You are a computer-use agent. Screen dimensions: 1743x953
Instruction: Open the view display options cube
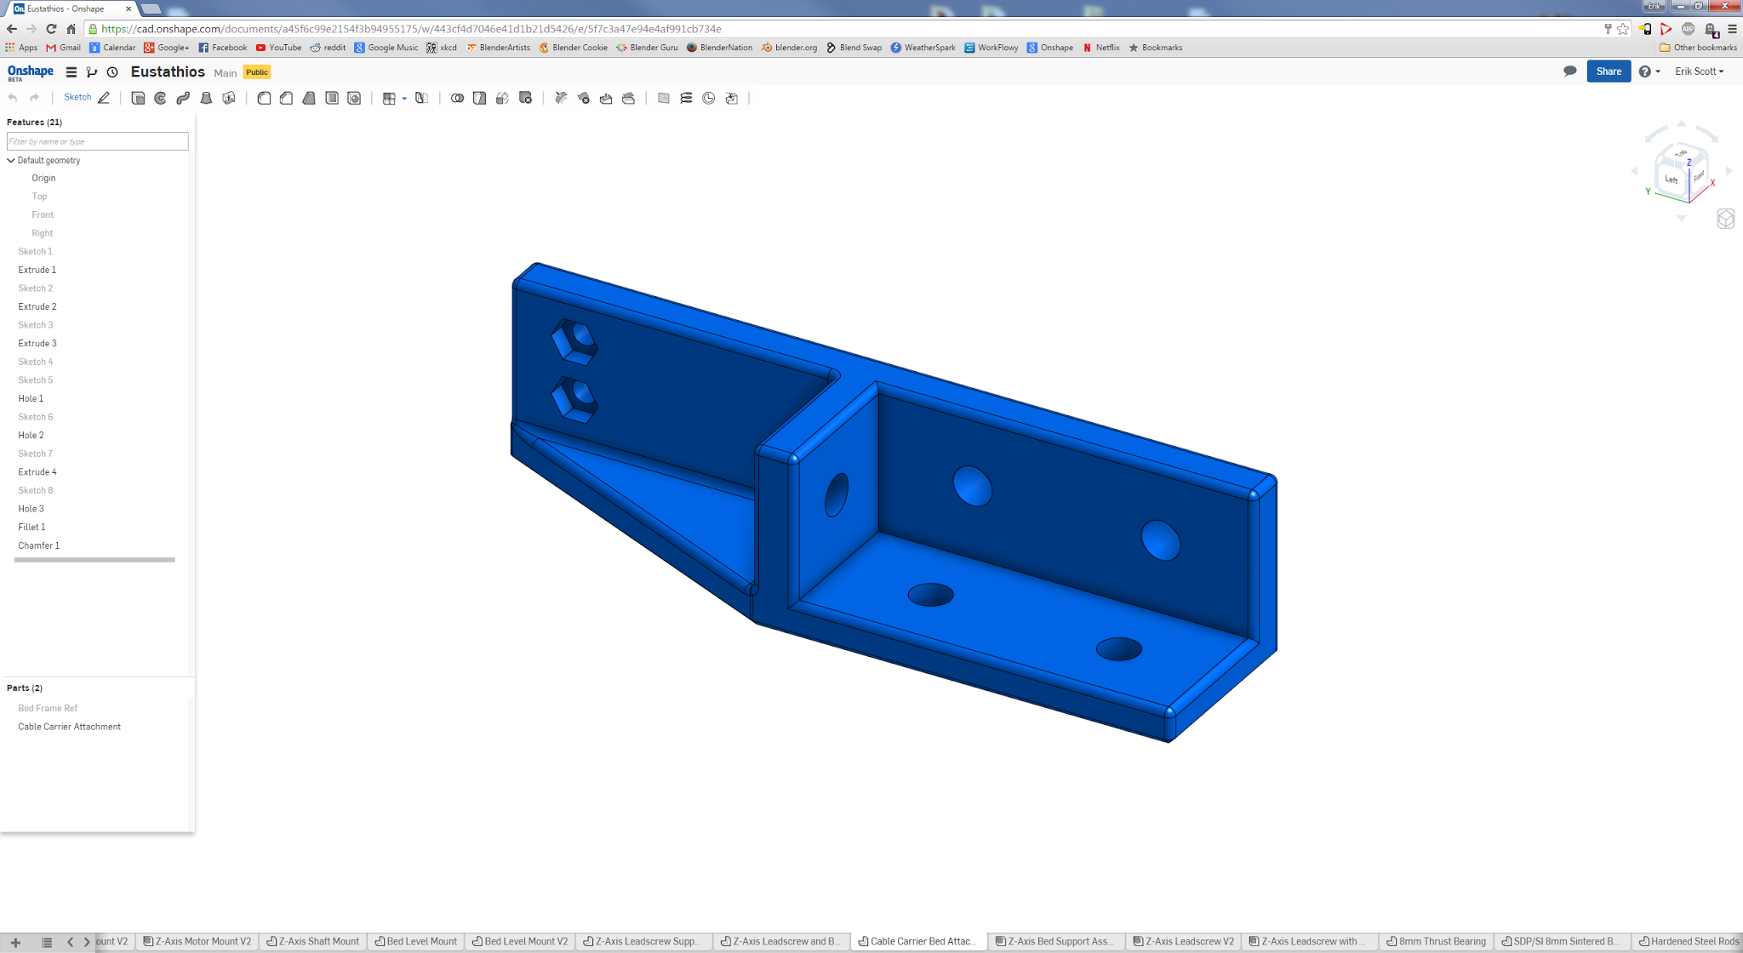[1725, 219]
